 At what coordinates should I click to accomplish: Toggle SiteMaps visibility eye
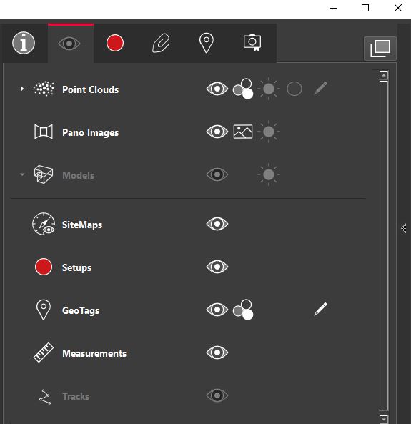pyautogui.click(x=217, y=224)
